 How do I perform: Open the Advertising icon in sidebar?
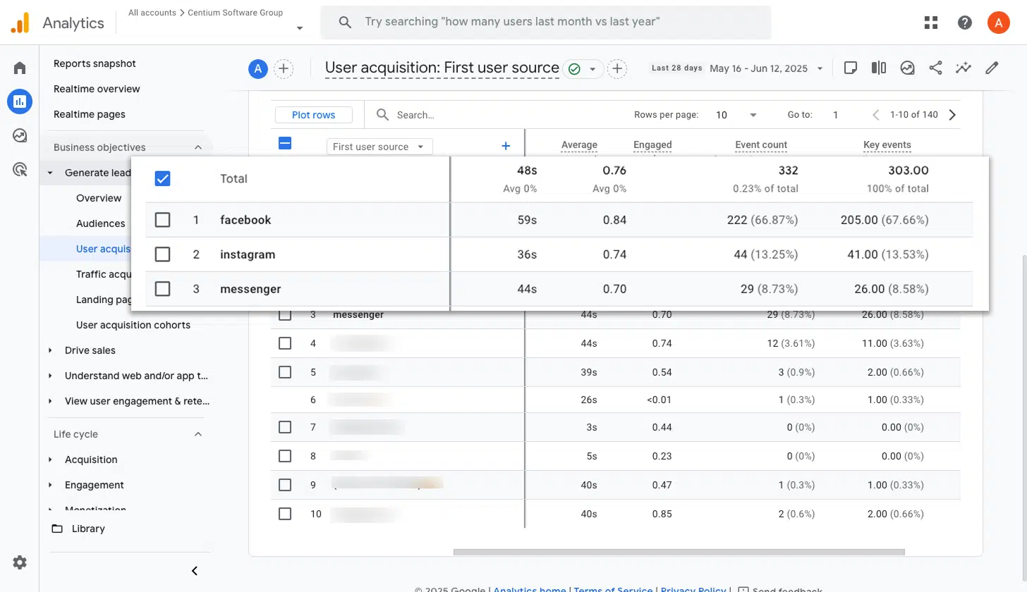tap(20, 169)
